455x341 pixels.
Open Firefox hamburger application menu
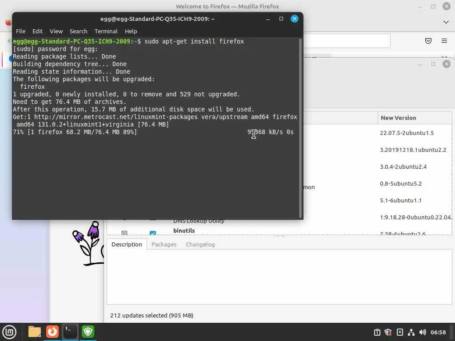(x=444, y=41)
